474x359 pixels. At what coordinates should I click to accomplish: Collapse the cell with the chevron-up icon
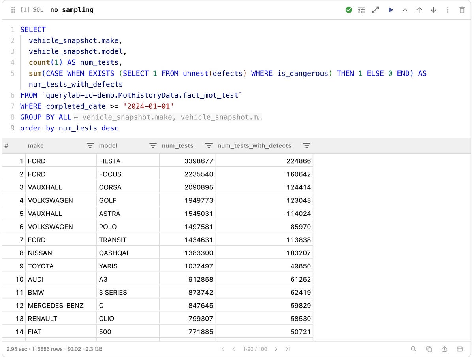click(405, 10)
